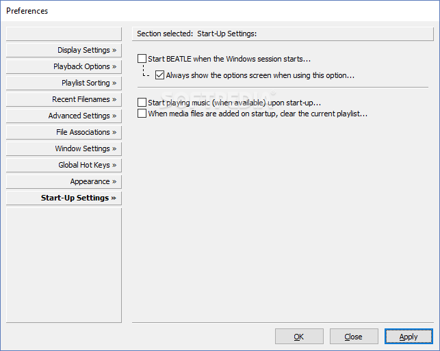Uncheck Always show the options screen
The image size is (440, 351).
(159, 75)
